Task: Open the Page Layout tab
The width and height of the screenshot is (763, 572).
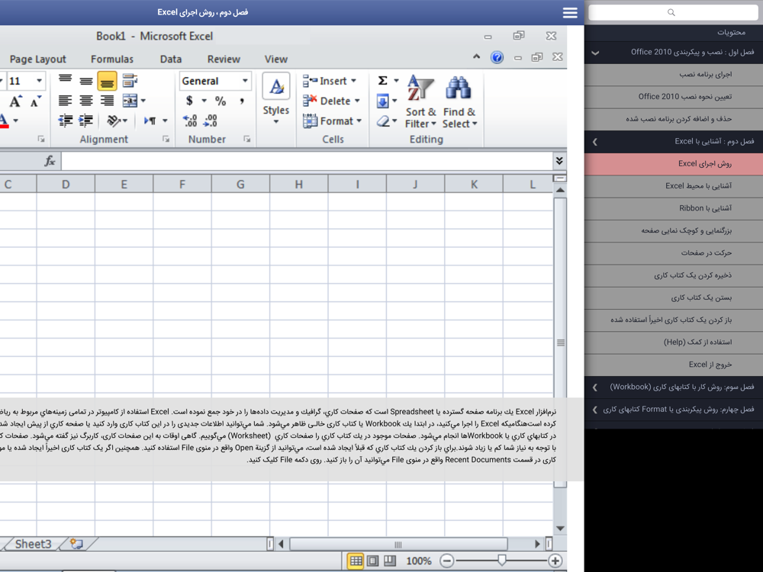Action: (38, 59)
